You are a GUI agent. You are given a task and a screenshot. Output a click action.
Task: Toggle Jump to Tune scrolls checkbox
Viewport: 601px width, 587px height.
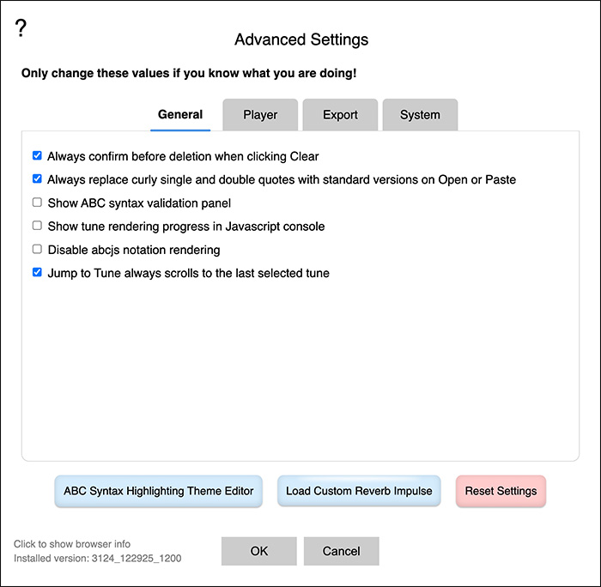[x=37, y=273]
